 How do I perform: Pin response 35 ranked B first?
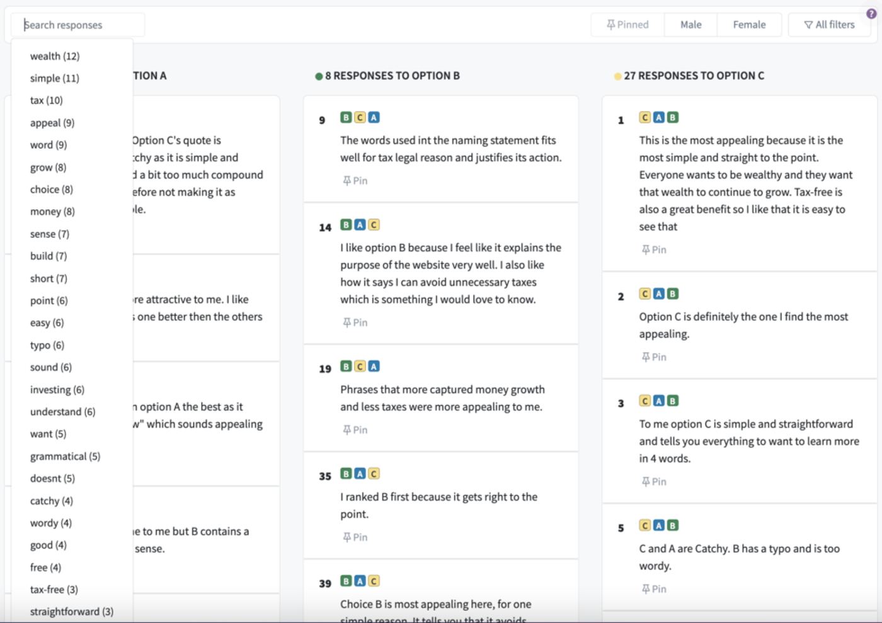tap(355, 537)
